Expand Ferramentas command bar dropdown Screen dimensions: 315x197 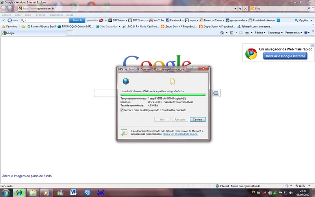(301, 33)
